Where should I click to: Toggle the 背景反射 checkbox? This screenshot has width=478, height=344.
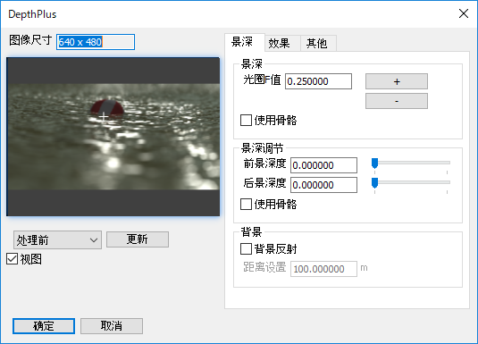(x=246, y=249)
